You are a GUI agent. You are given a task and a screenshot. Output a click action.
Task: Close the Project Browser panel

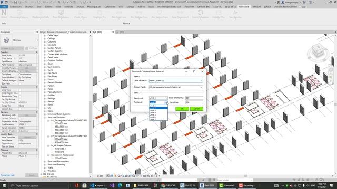[x=90, y=32]
